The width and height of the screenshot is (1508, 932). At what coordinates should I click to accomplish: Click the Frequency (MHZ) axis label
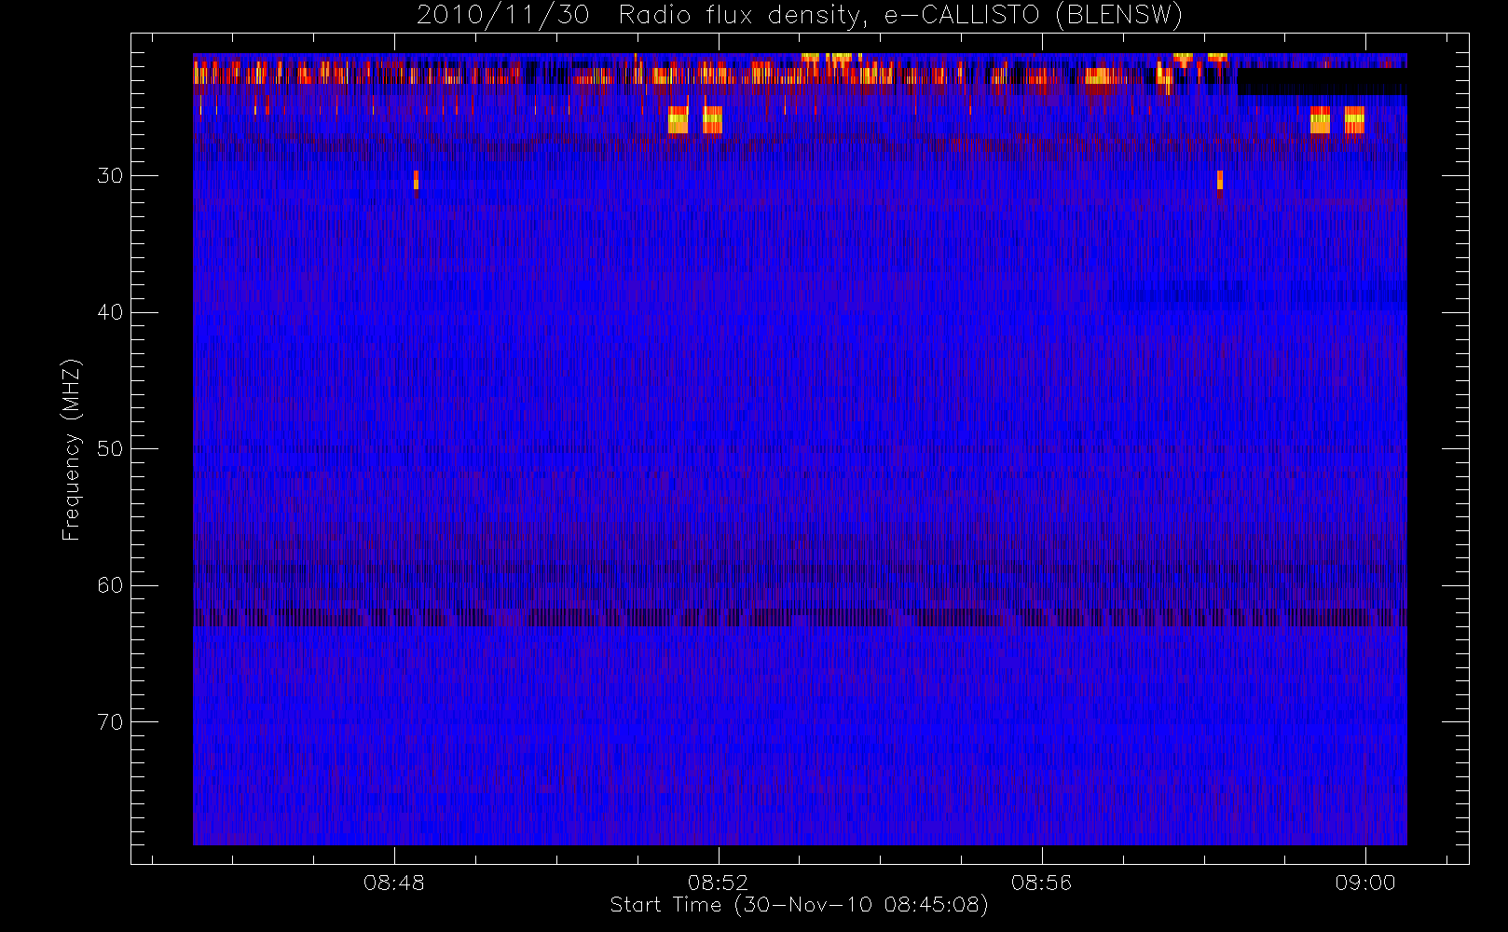[71, 449]
